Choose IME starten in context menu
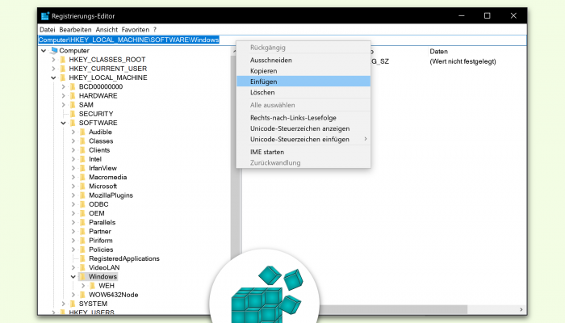Viewport: 565px width, 323px height. point(303,152)
